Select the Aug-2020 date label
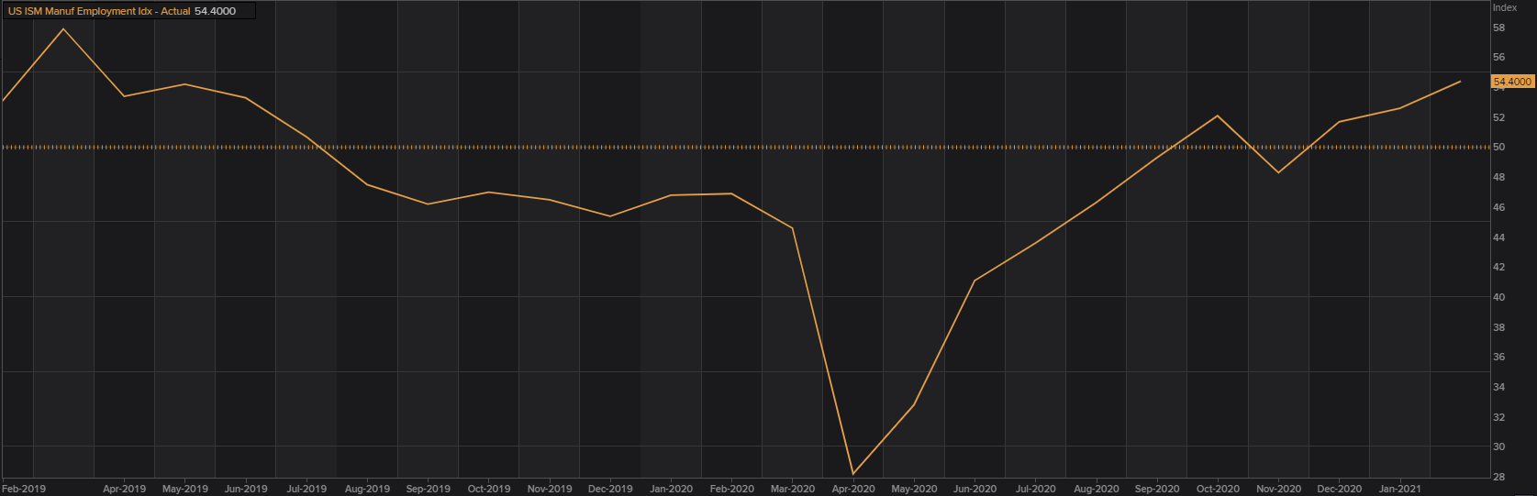 click(1096, 489)
